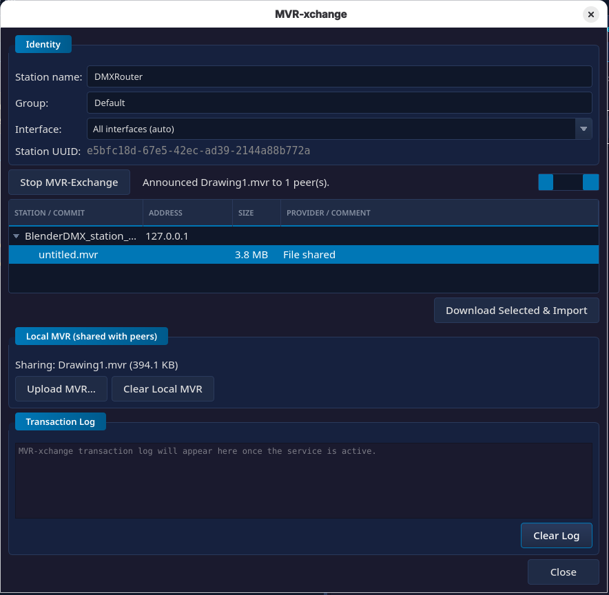Select All interfaces (auto) combo box
Image resolution: width=609 pixels, height=595 pixels.
pos(339,129)
